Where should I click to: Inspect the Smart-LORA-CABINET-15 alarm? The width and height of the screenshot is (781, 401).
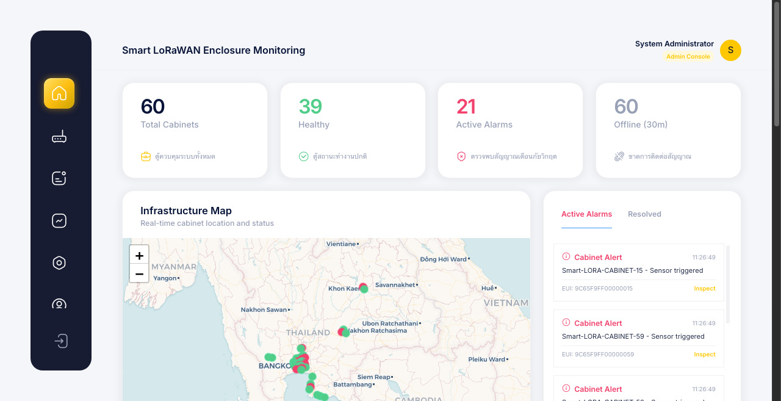click(705, 289)
